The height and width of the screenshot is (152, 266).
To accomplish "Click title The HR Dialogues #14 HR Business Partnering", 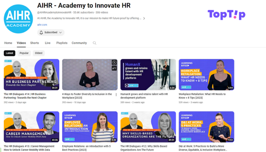I will (25, 96).
